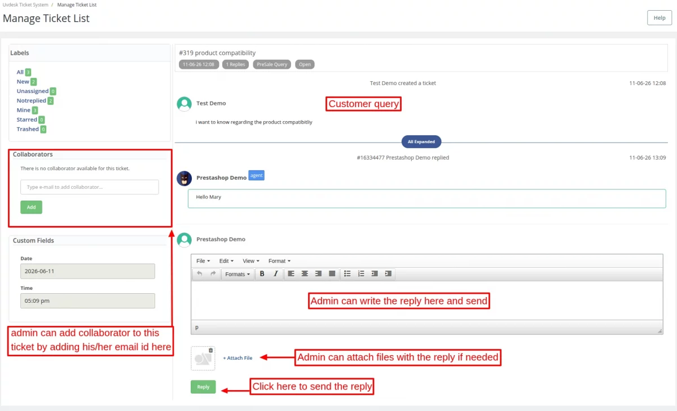
Task: Click the collaborator e-mail input field
Action: (90, 187)
